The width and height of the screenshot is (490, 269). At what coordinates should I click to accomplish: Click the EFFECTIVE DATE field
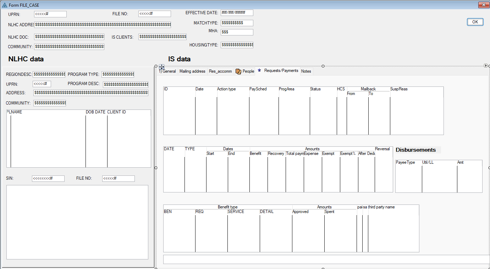[x=237, y=13]
